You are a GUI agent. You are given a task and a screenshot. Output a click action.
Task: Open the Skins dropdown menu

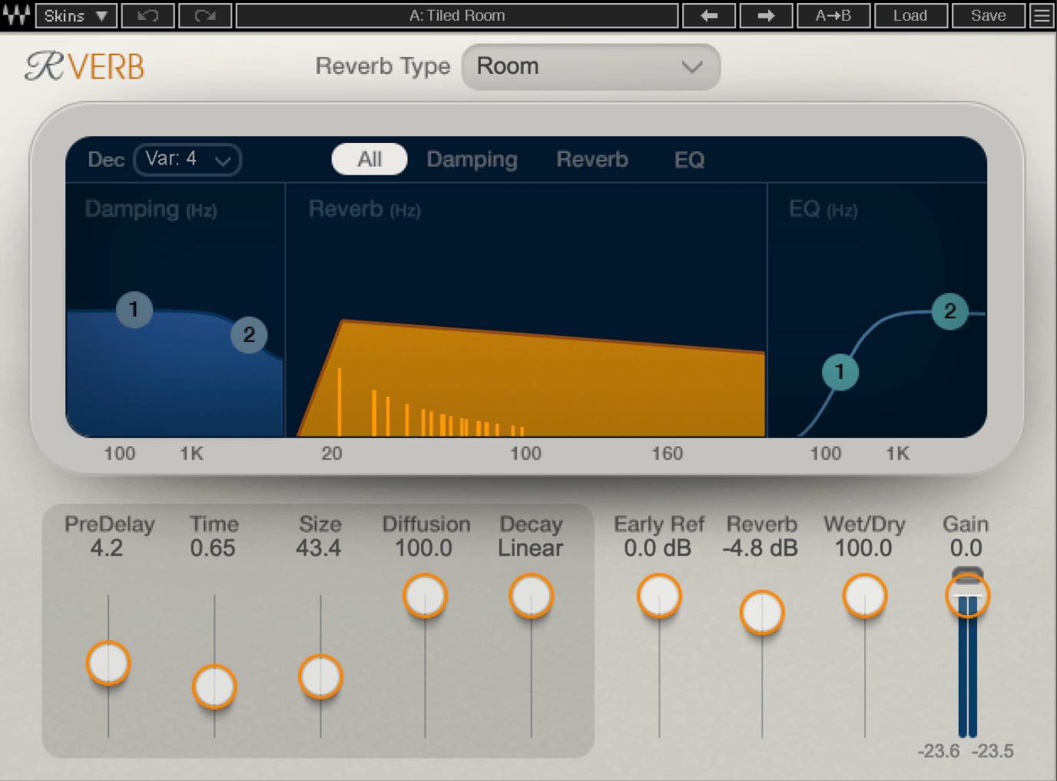[75, 15]
